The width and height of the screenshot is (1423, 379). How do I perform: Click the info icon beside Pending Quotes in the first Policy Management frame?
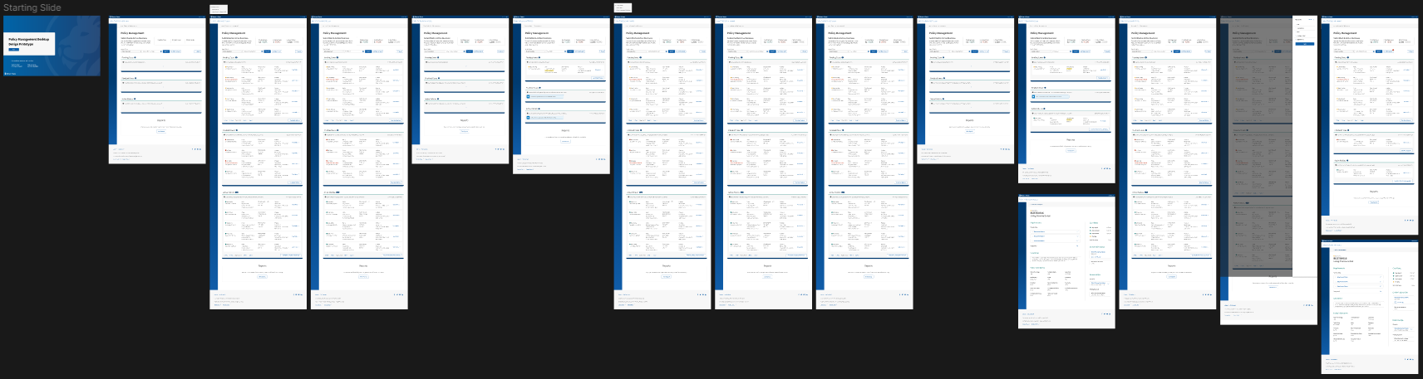click(x=135, y=58)
